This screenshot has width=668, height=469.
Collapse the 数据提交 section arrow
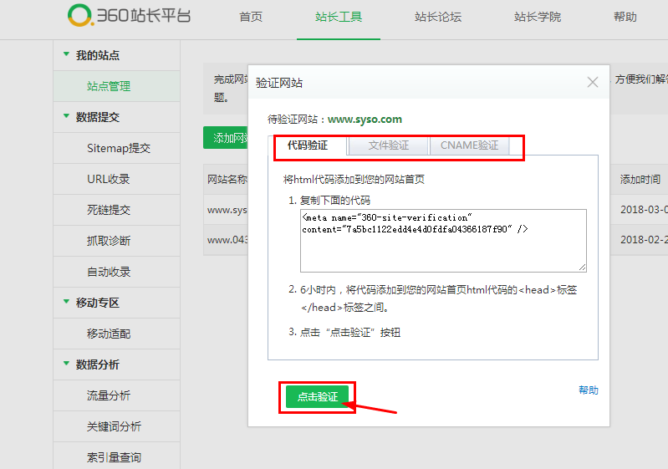(66, 116)
